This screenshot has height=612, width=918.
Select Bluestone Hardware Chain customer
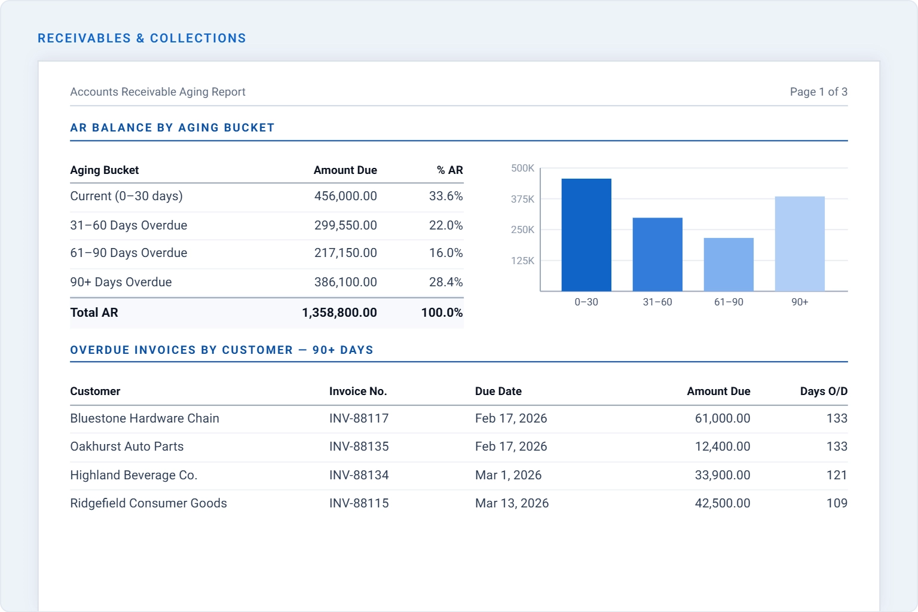pos(145,418)
